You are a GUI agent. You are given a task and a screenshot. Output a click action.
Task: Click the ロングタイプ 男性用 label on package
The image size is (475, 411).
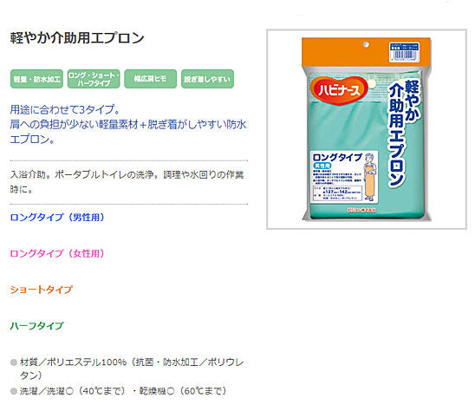[337, 160]
